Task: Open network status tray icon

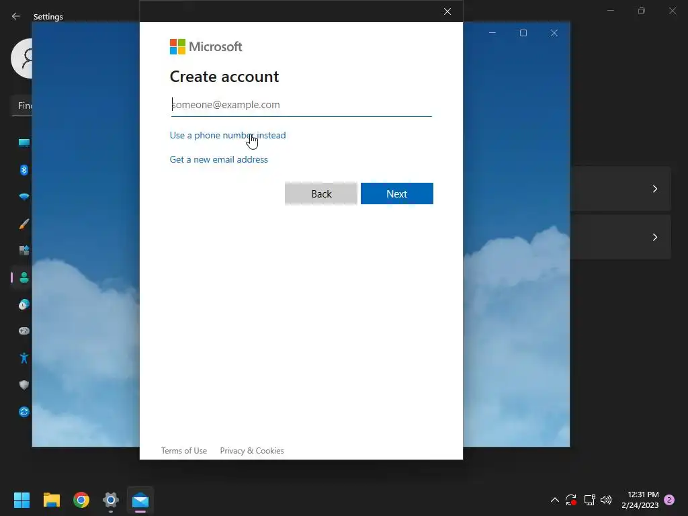Action: pyautogui.click(x=589, y=500)
